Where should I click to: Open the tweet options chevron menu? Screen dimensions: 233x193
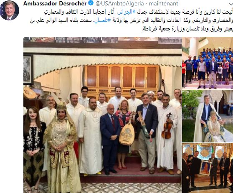(x=231, y=4)
